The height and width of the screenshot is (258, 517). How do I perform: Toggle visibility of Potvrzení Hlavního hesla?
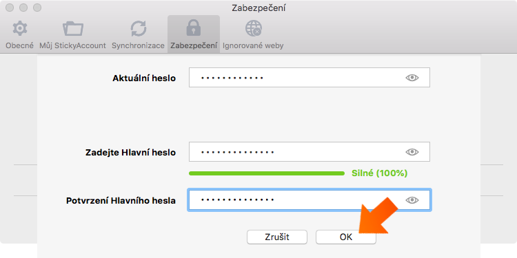coord(412,200)
